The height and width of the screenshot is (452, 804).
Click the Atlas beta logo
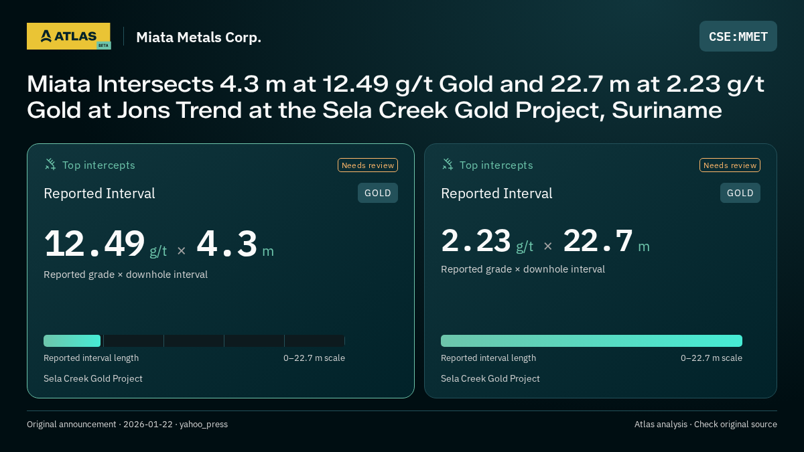pos(68,36)
